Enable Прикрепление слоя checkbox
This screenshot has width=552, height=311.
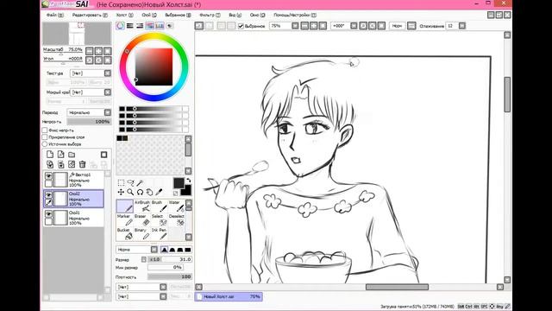[x=45, y=137]
